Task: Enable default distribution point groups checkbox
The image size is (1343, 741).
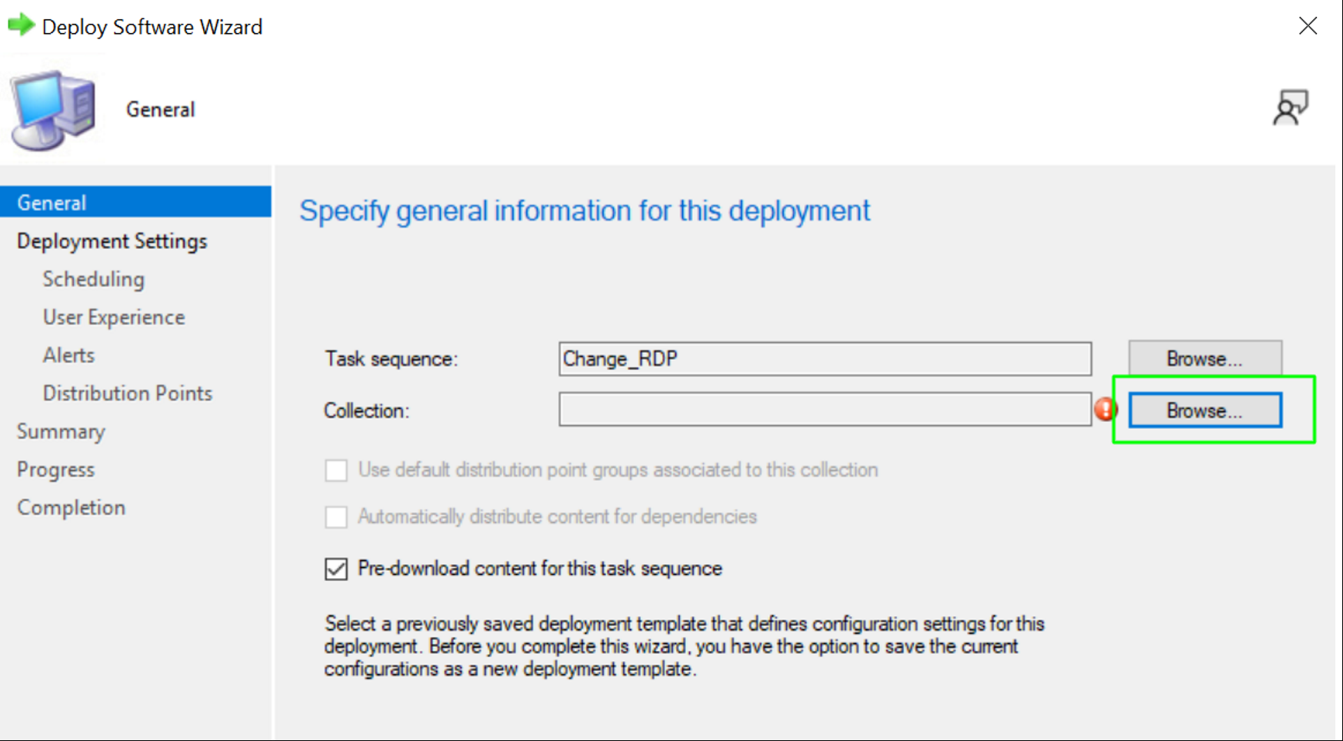Action: click(x=336, y=470)
